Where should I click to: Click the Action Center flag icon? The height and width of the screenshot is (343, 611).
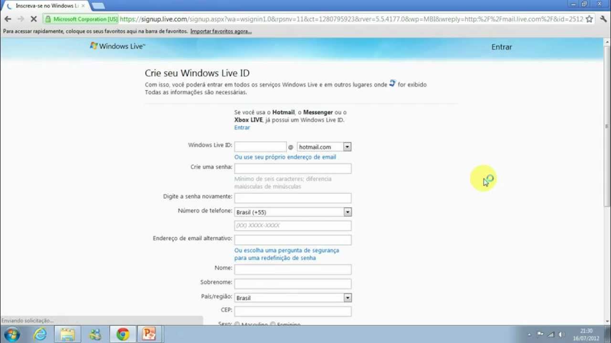540,334
